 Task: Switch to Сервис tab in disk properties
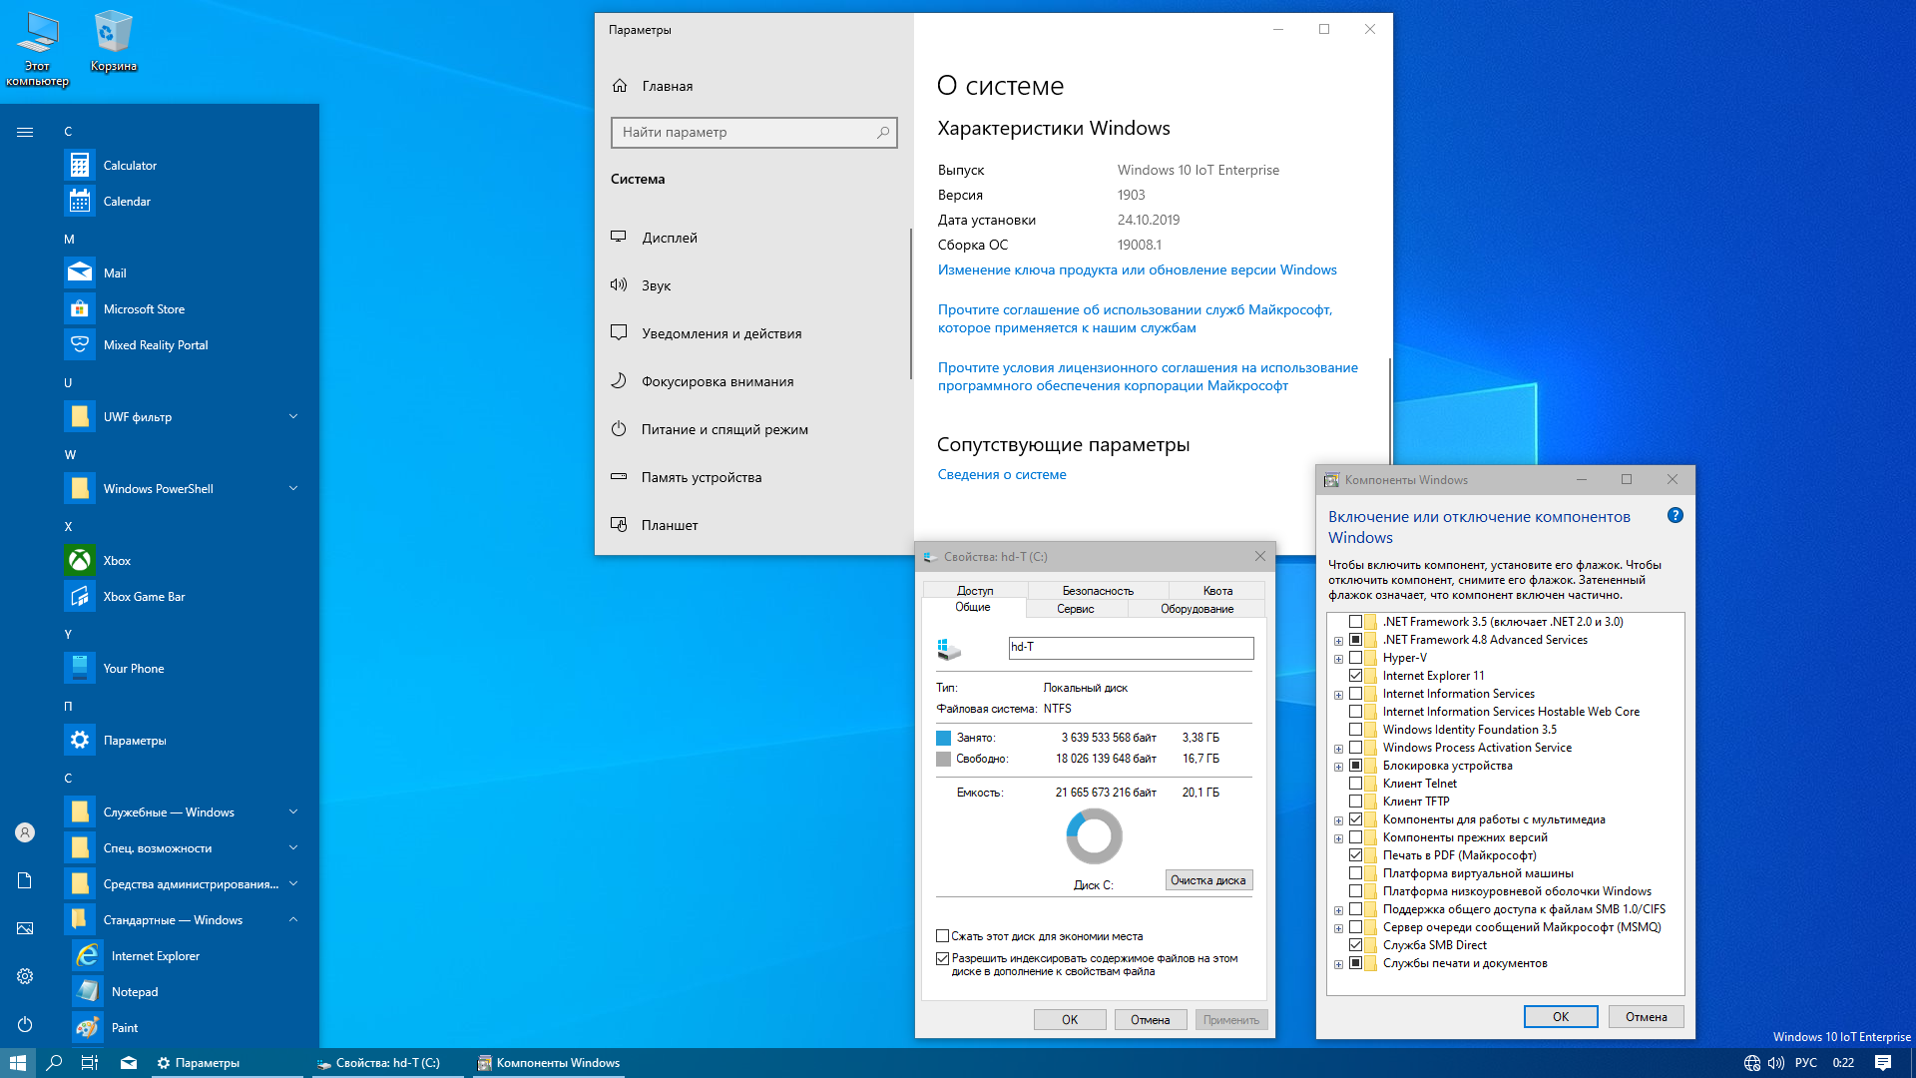point(1076,609)
